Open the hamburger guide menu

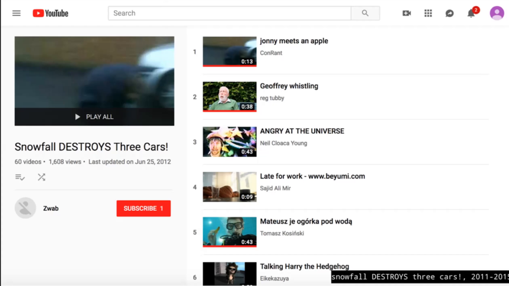tap(16, 13)
